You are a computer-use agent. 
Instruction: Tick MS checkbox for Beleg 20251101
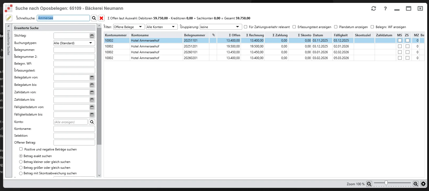[x=400, y=41]
